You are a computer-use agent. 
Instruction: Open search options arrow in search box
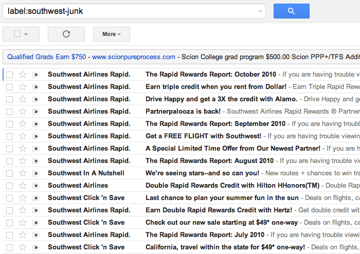[x=260, y=11]
